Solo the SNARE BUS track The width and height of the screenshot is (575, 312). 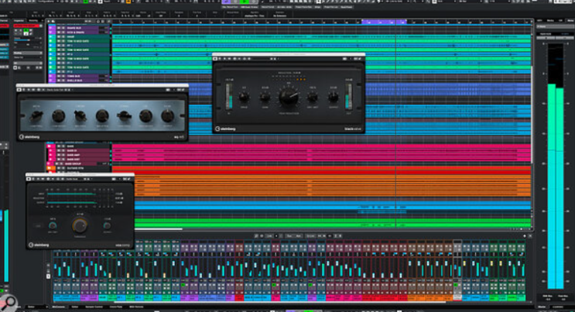tap(63, 28)
